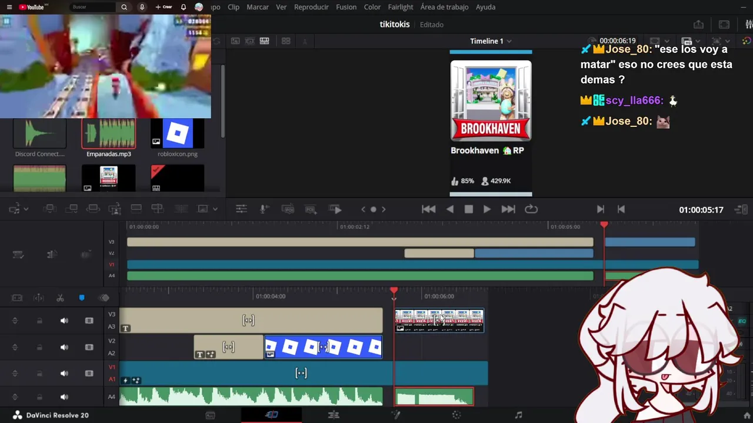Open the Ver menu
Viewport: 753px width, 423px height.
(x=281, y=7)
